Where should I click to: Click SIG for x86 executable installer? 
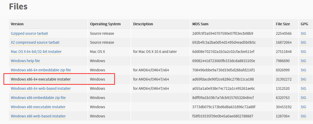[304, 107]
